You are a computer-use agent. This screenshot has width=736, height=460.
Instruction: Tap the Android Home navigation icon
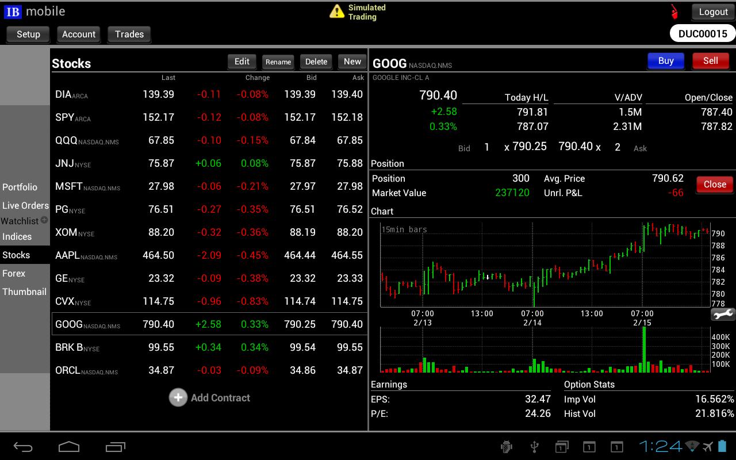pyautogui.click(x=69, y=447)
